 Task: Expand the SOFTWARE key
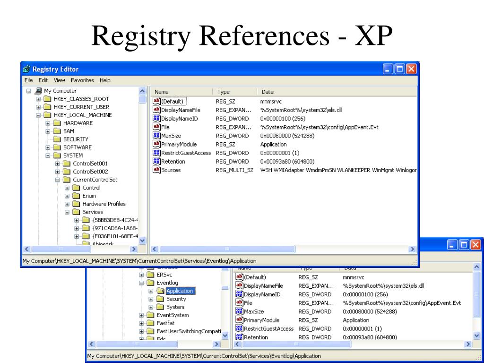click(x=48, y=147)
